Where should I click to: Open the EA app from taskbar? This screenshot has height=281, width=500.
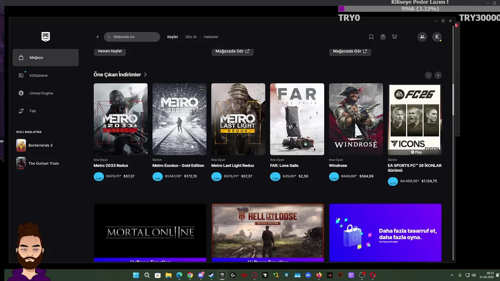pos(308,275)
